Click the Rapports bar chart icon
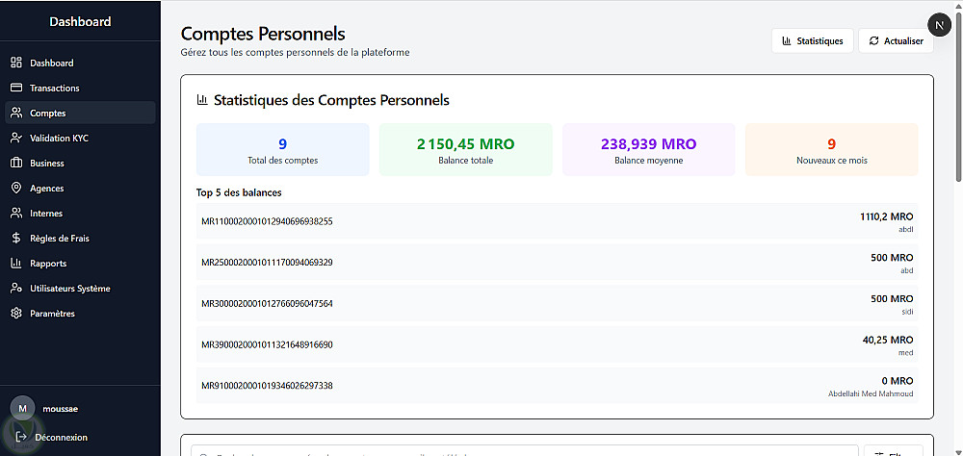Viewport: 963px width, 456px height. (16, 264)
